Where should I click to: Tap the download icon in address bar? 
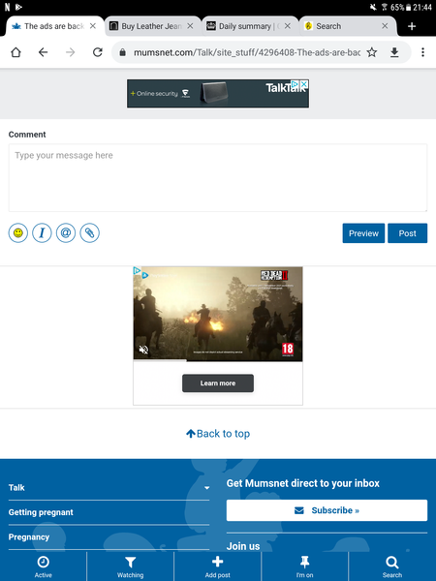coord(394,52)
